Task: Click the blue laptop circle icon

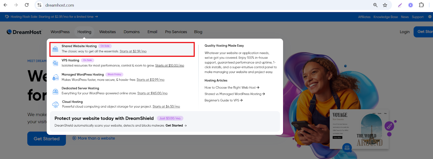Action: pyautogui.click(x=347, y=148)
